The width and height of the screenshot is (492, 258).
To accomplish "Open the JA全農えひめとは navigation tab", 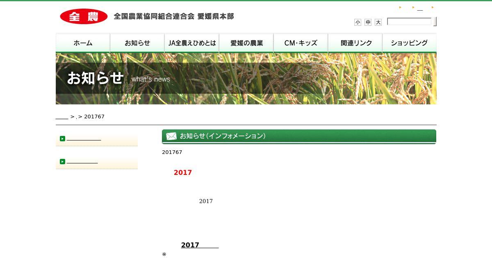I will [192, 43].
